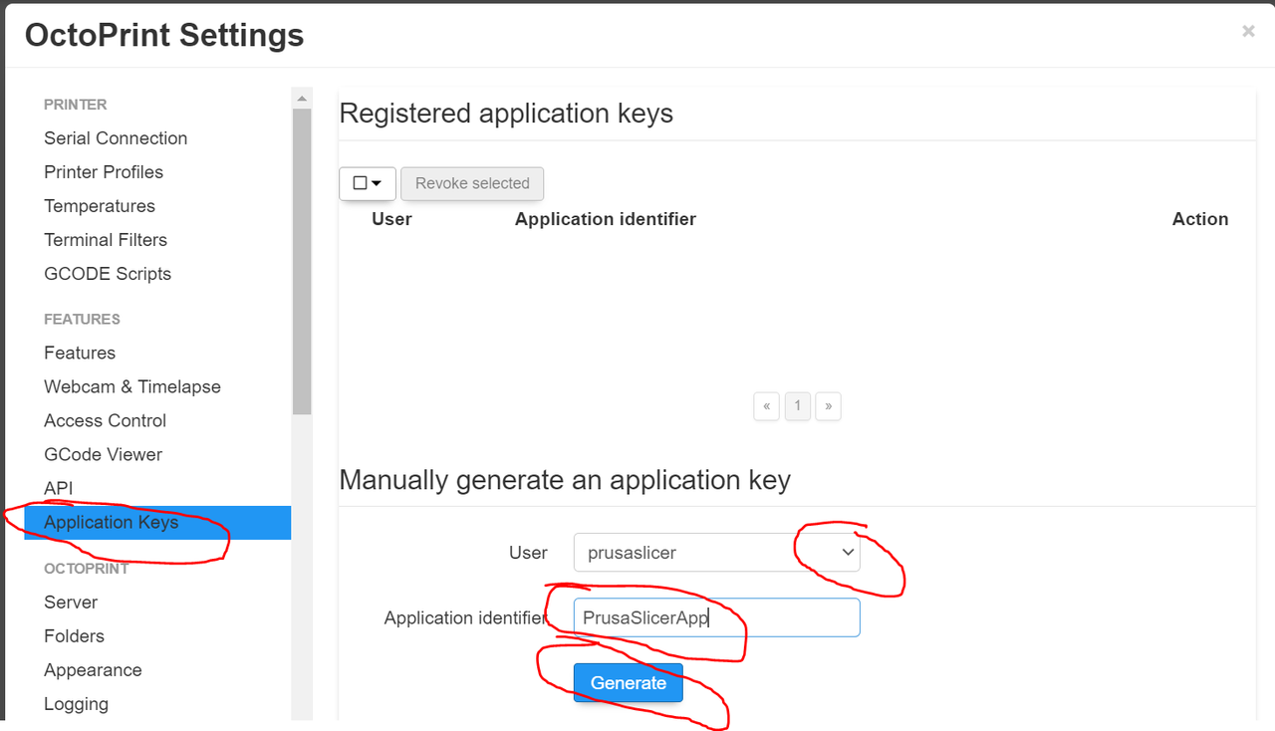Open Folders settings
Screen dimensions: 1275x731
click(x=74, y=636)
